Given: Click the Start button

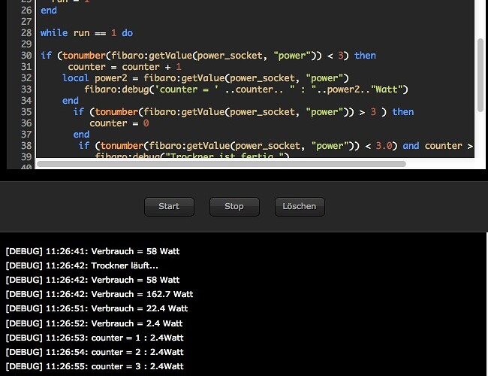Looking at the screenshot, I should pos(169,206).
